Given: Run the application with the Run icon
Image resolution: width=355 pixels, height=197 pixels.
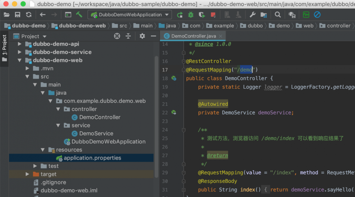Looking at the screenshot, I should 180,15.
